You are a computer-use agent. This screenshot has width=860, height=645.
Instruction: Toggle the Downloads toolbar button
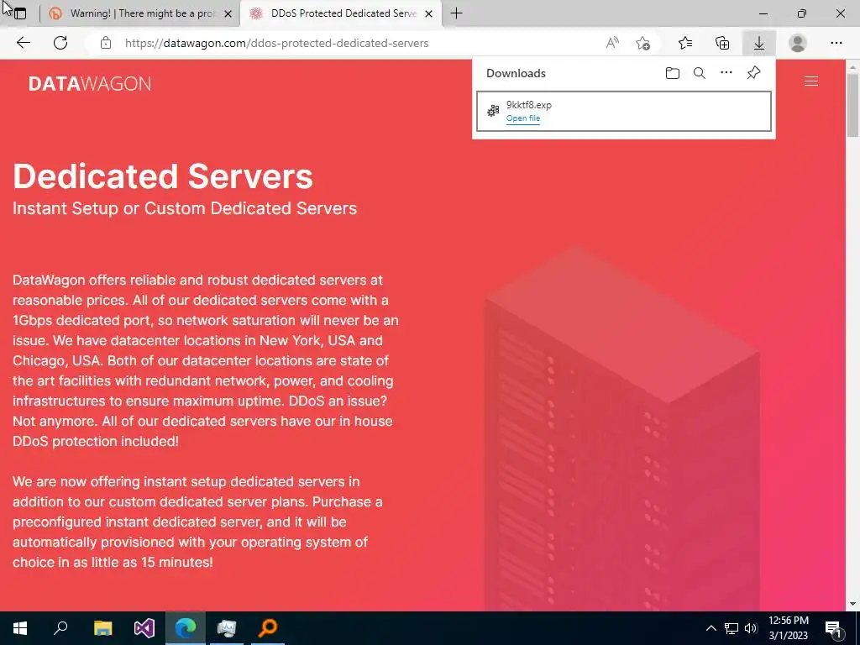759,43
